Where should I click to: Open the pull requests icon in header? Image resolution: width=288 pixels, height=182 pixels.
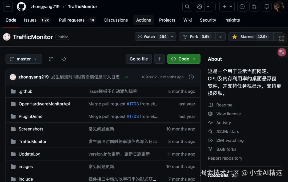pos(254,7)
